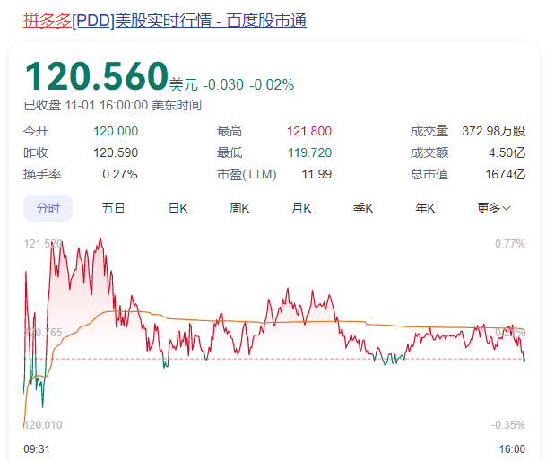Click the -0.02% change percentage
This screenshot has height=461, width=546.
coord(271,84)
